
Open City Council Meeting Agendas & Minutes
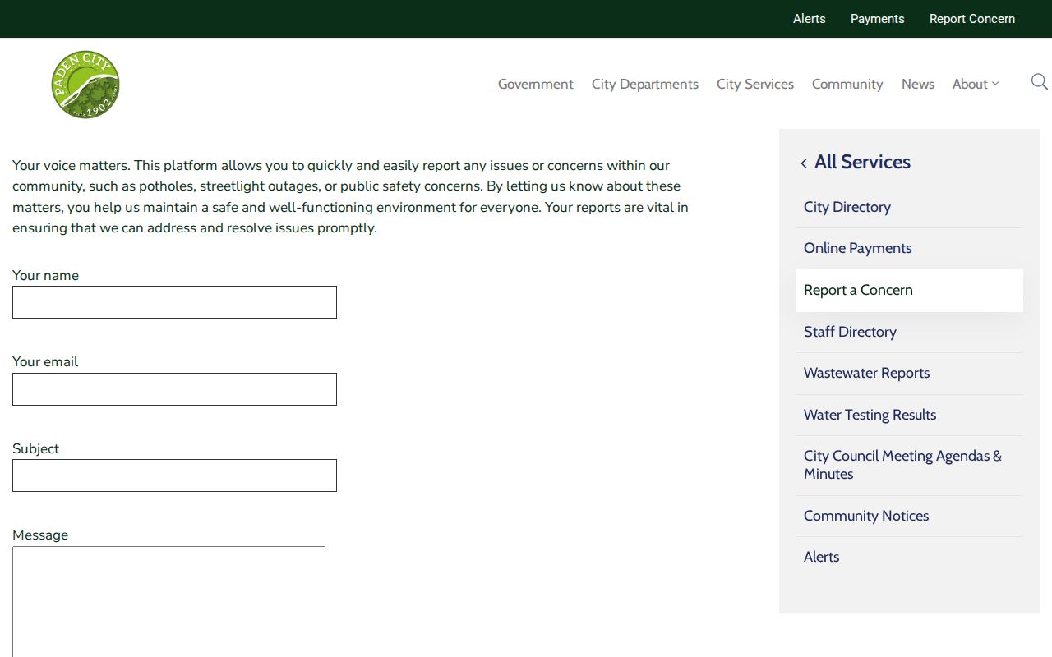[x=909, y=465]
